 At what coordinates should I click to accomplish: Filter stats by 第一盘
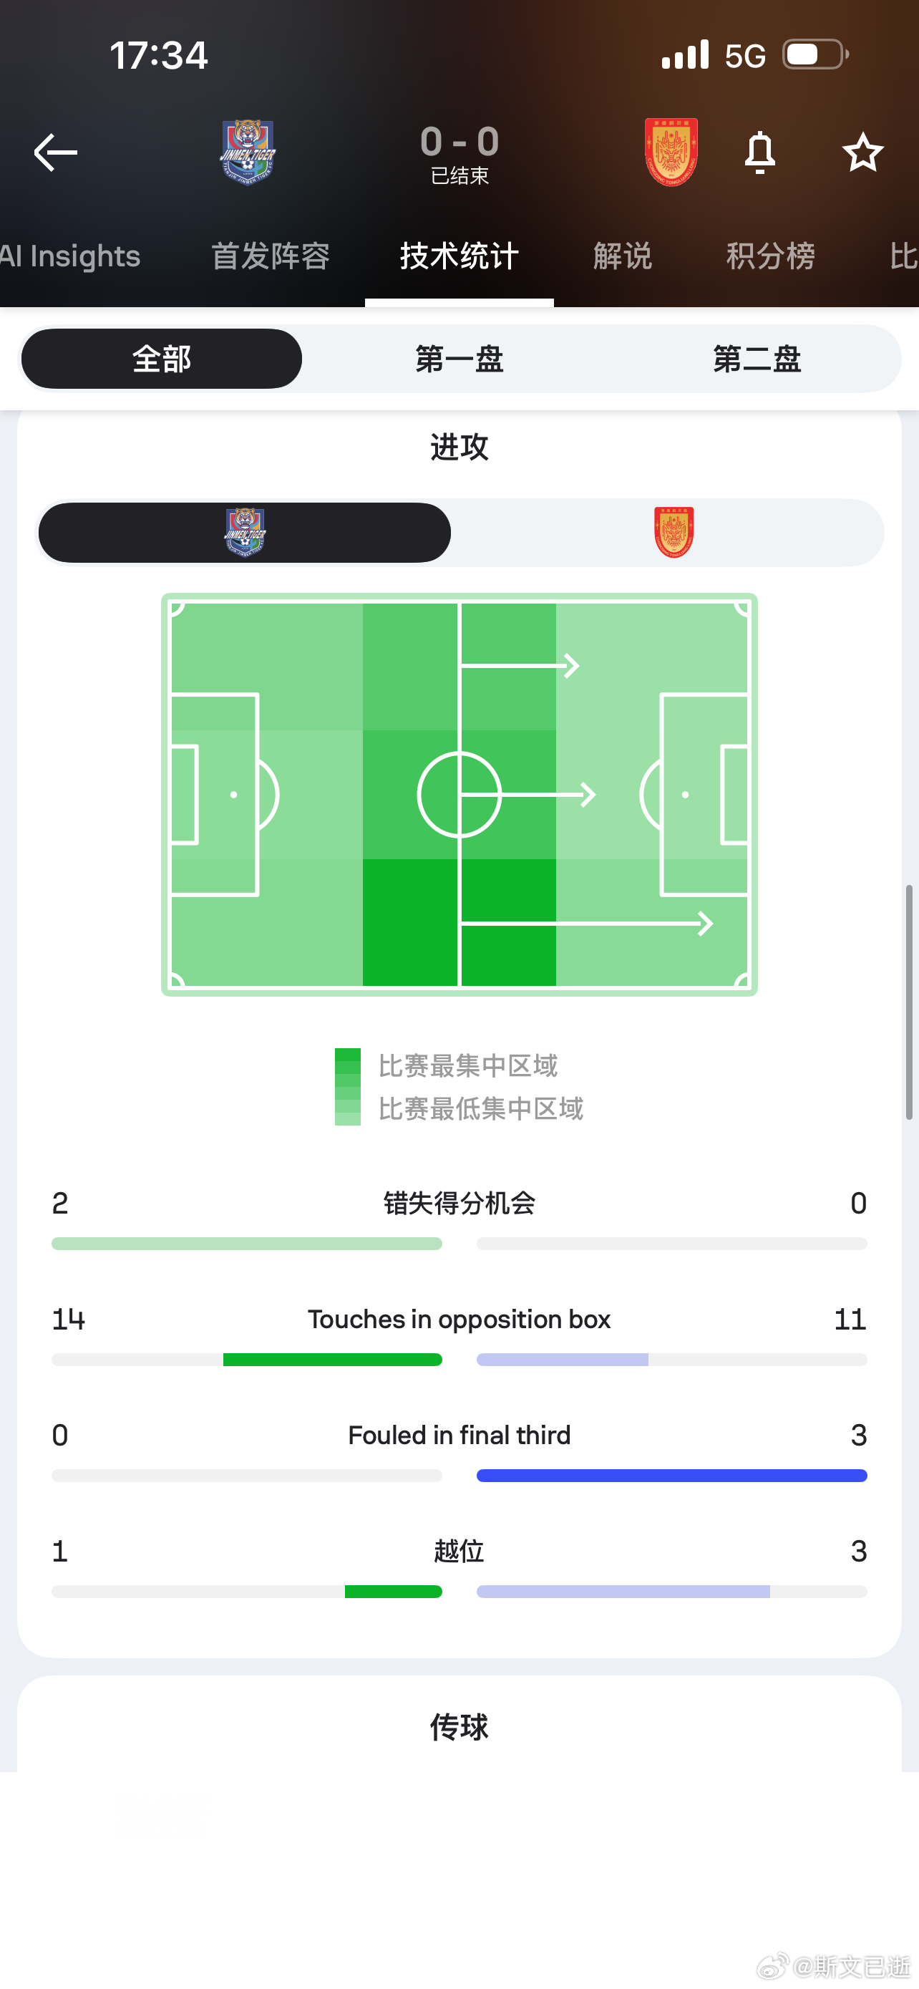459,359
